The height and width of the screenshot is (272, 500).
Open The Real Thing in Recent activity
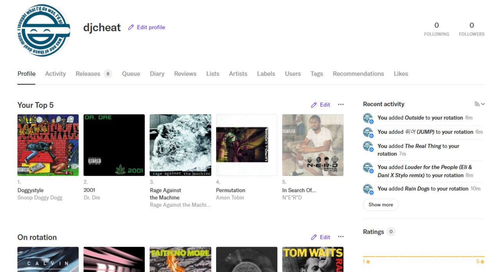423,146
